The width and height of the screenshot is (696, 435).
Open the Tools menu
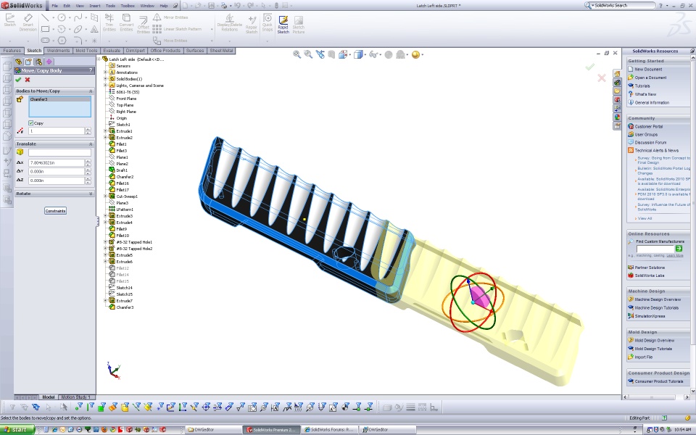tap(110, 6)
